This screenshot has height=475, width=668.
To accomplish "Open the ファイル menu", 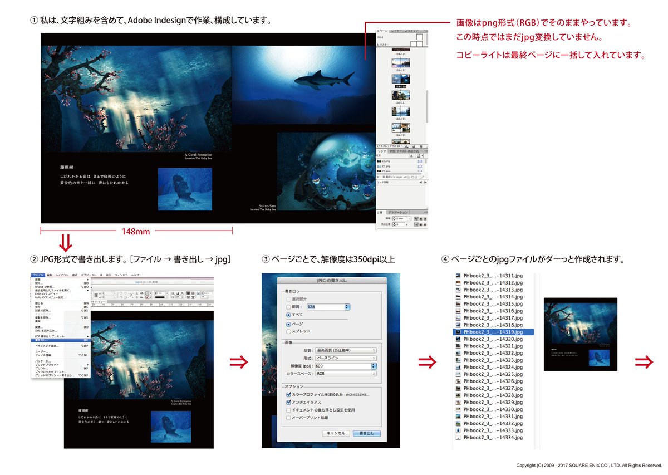I will (x=38, y=275).
